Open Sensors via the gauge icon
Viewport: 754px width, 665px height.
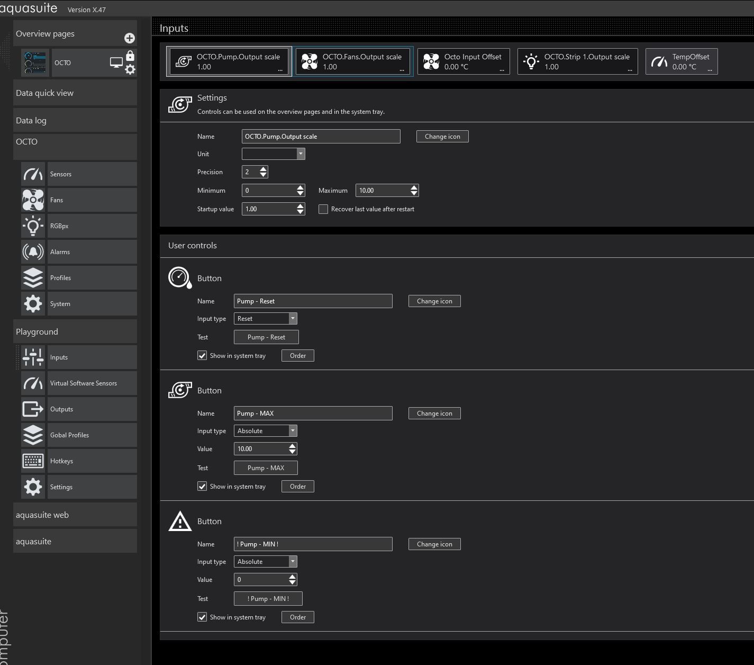coord(33,174)
